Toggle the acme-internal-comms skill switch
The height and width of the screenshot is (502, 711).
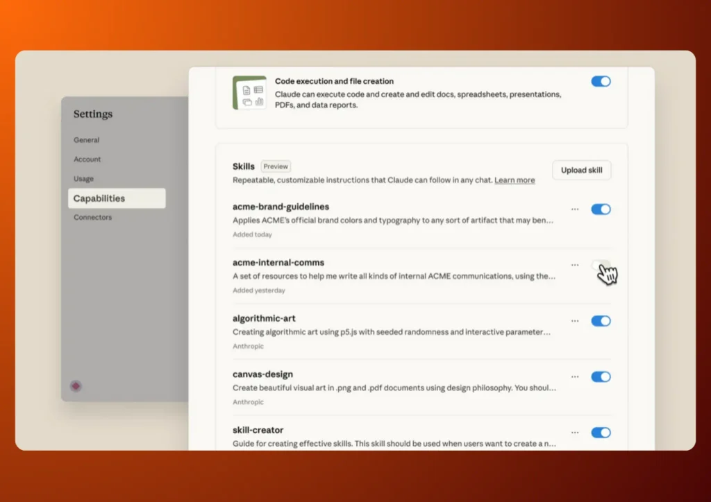click(x=601, y=265)
